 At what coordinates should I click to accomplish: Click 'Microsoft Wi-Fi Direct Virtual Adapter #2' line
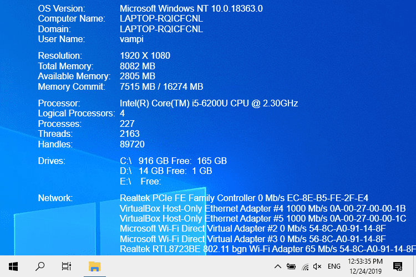pyautogui.click(x=253, y=228)
